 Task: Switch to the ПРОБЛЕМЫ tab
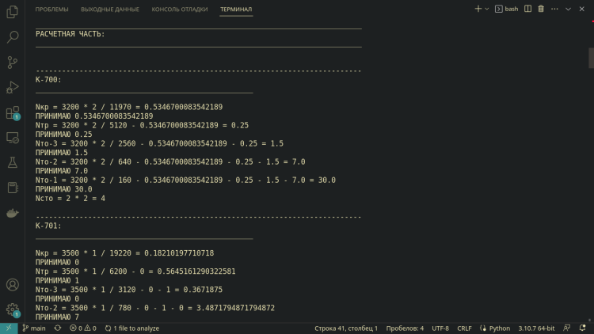(x=52, y=9)
